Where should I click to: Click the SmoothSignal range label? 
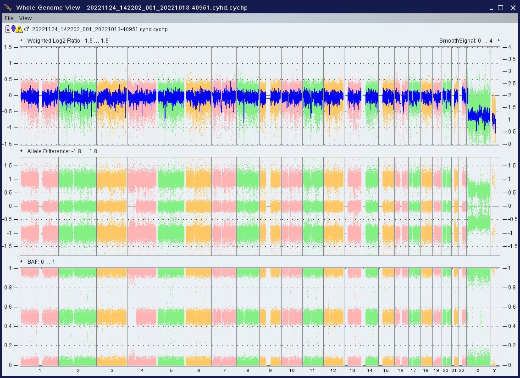pyautogui.click(x=465, y=41)
